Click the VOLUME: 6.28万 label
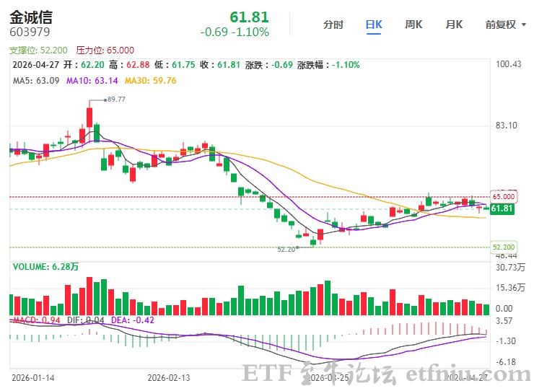Screen dimensions: 534x391 click(45, 266)
